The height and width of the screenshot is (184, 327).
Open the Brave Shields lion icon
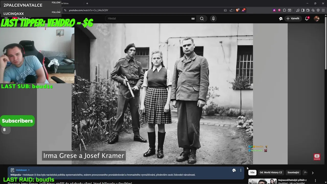click(237, 10)
